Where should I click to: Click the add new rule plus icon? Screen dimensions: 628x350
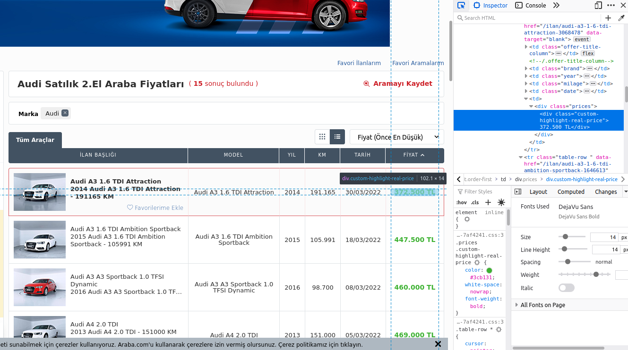click(488, 202)
